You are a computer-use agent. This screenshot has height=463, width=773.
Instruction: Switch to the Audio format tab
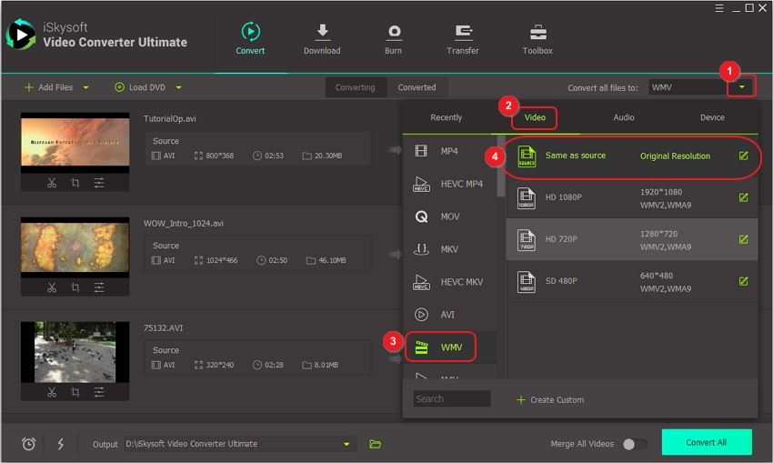pyautogui.click(x=624, y=117)
